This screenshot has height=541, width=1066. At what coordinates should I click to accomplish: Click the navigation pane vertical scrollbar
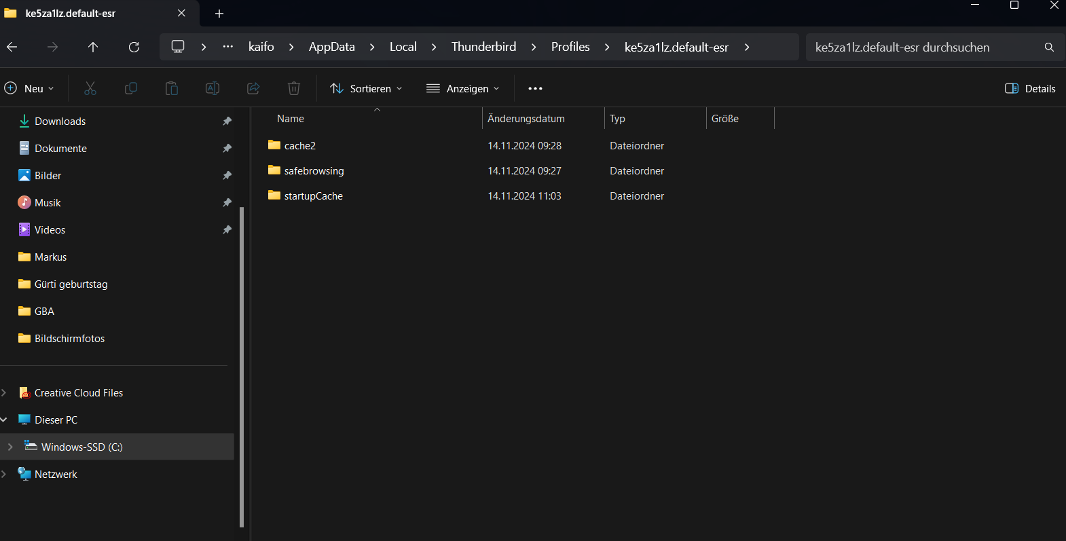click(242, 367)
